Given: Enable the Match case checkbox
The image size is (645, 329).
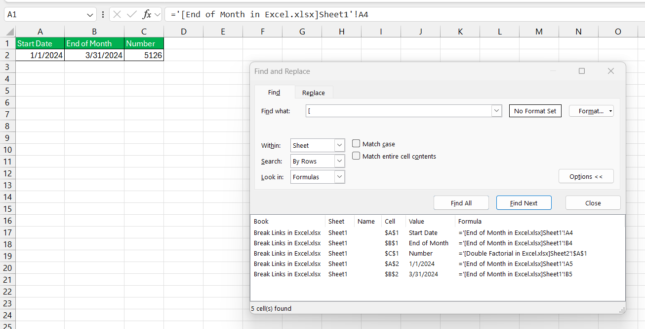Looking at the screenshot, I should pyautogui.click(x=356, y=144).
